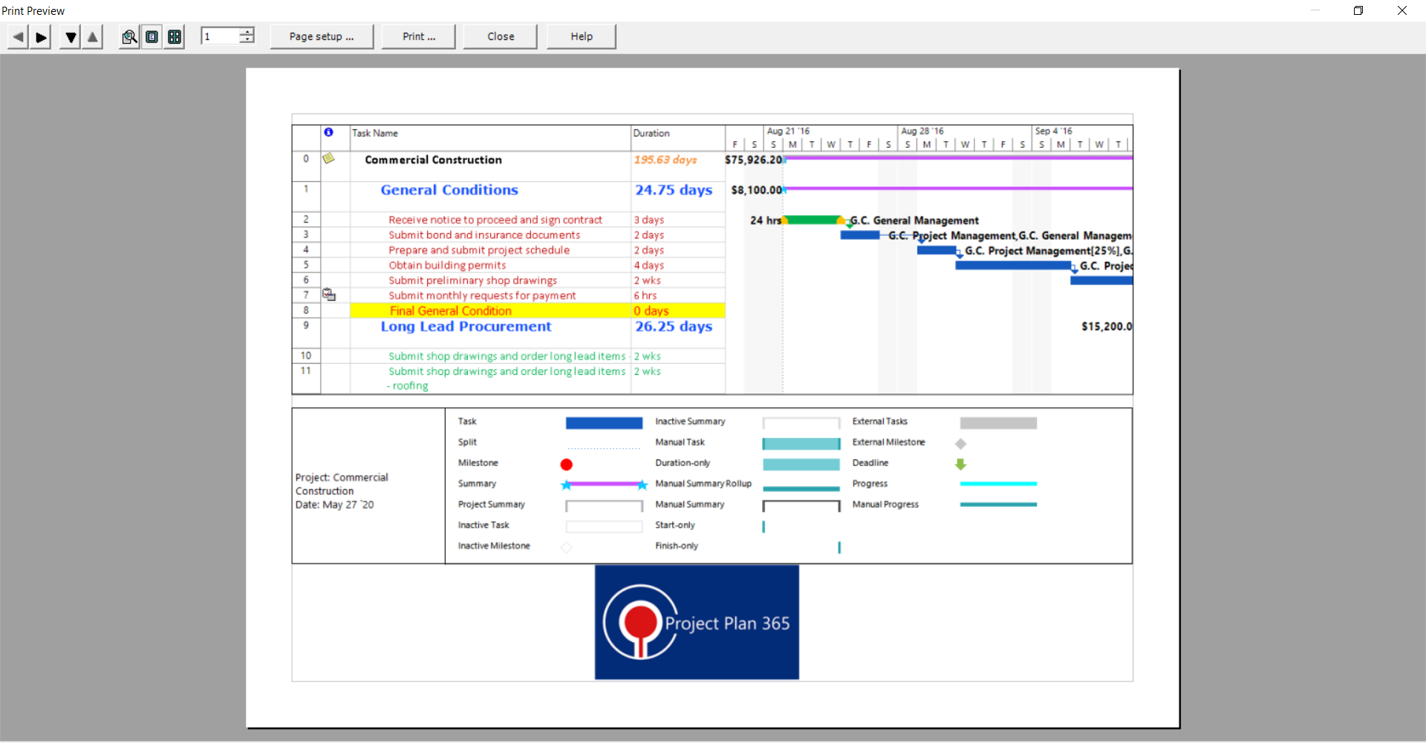Click the note icon in row 0
1426x743 pixels.
(x=328, y=159)
